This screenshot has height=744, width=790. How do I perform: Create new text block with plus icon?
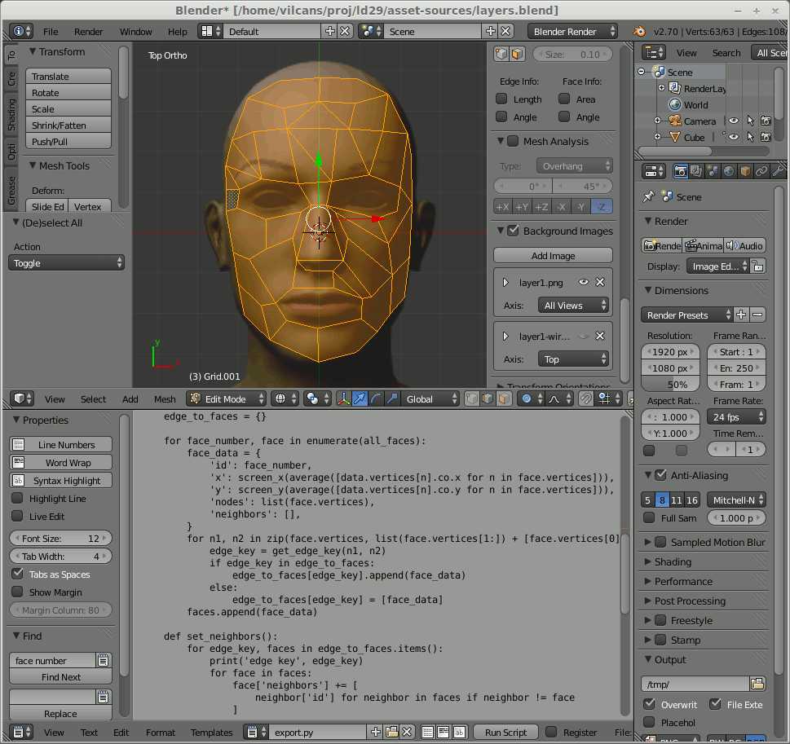pos(376,732)
